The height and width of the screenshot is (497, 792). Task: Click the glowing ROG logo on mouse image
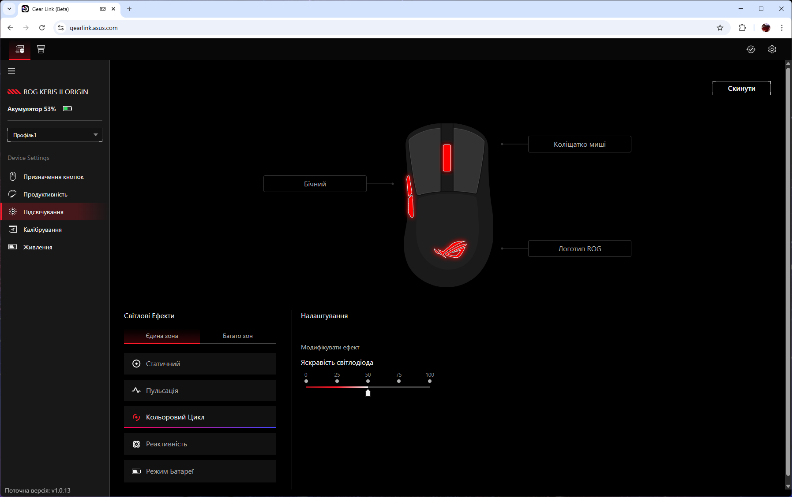[450, 249]
